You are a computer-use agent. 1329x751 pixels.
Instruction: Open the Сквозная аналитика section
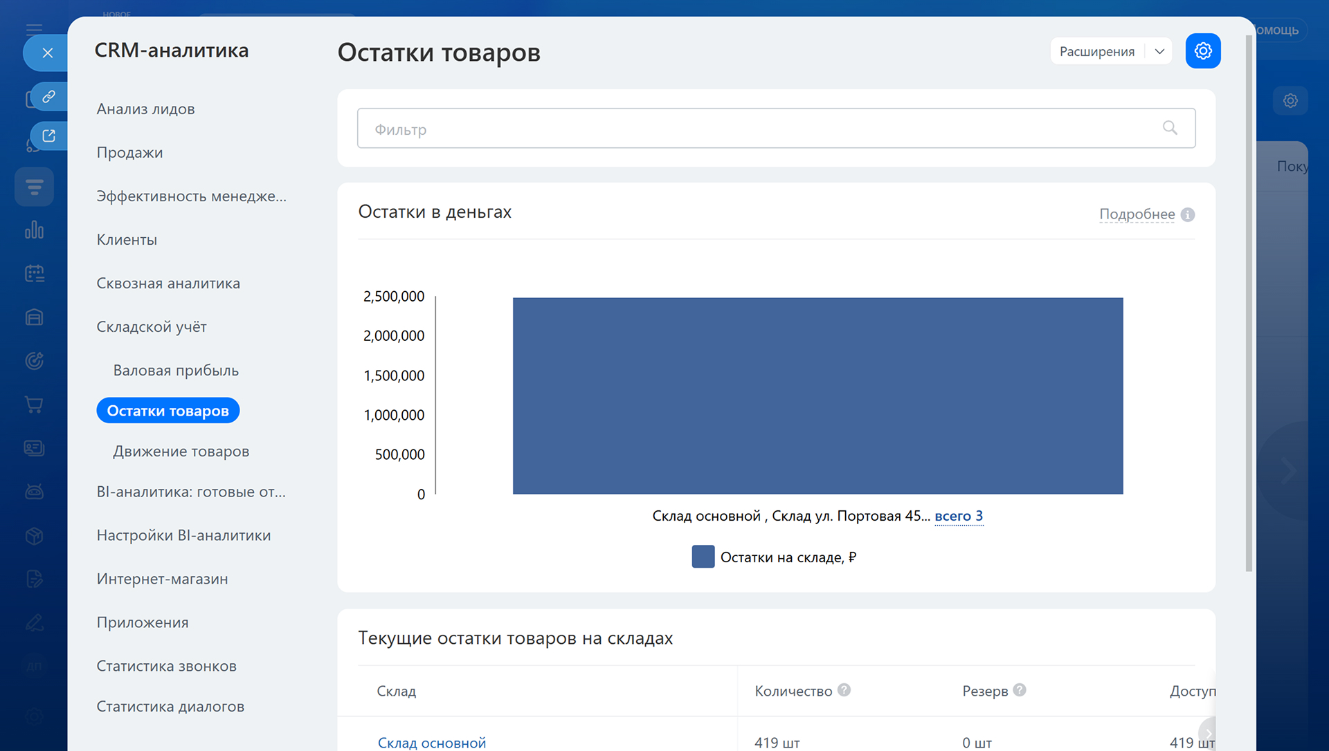point(168,284)
